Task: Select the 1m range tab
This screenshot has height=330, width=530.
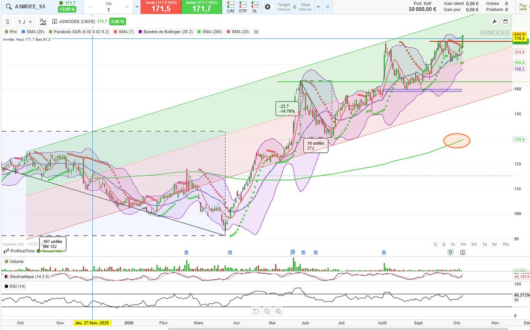Action: pos(463,244)
